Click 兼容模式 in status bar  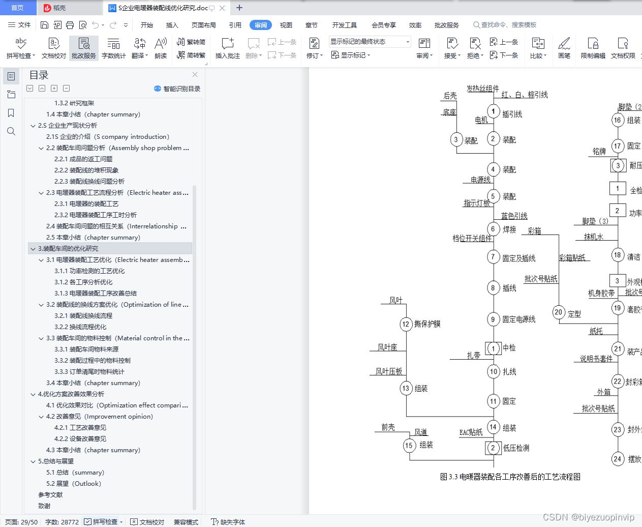(x=186, y=522)
